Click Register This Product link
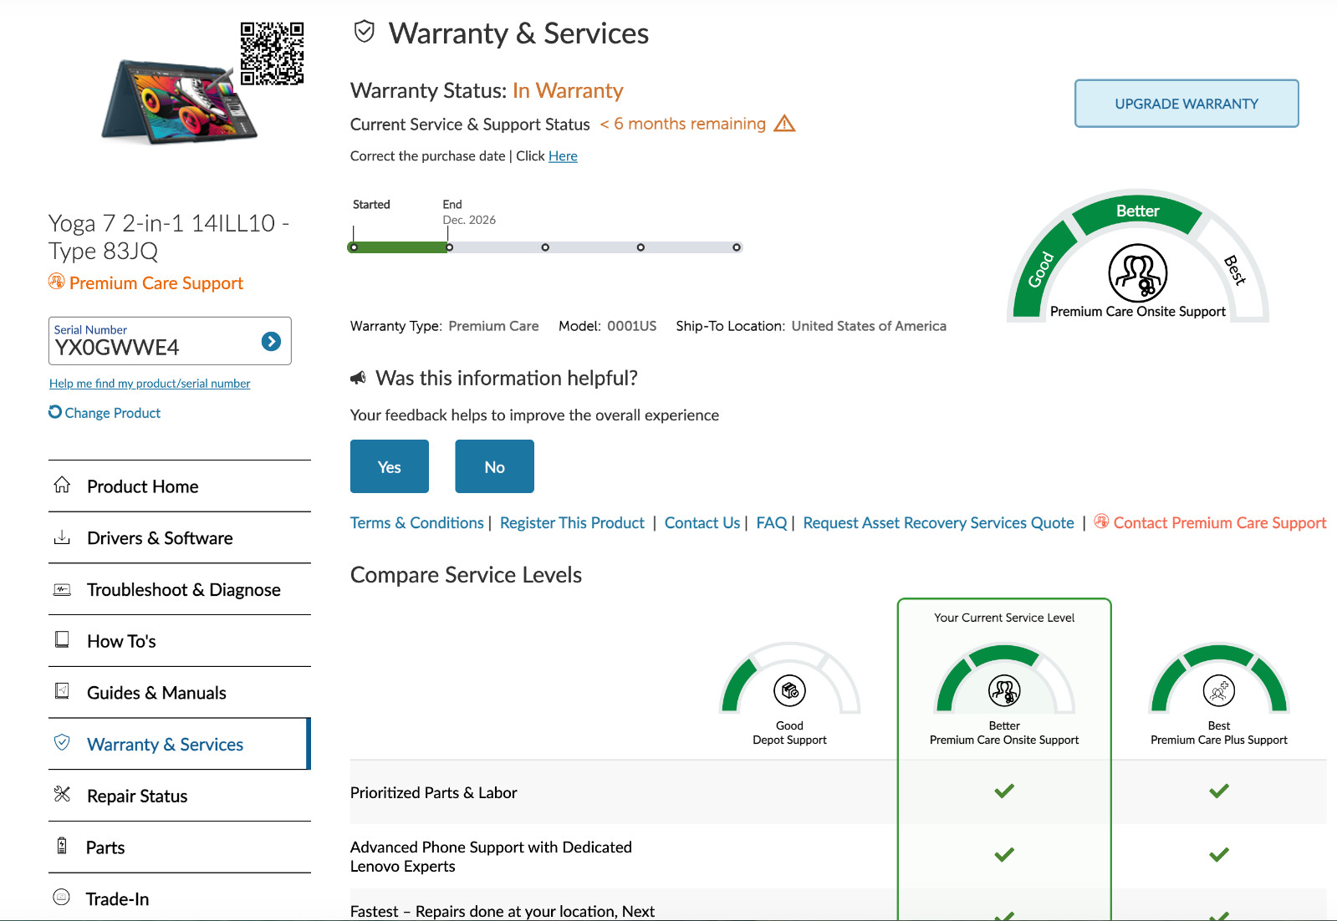 [x=572, y=522]
